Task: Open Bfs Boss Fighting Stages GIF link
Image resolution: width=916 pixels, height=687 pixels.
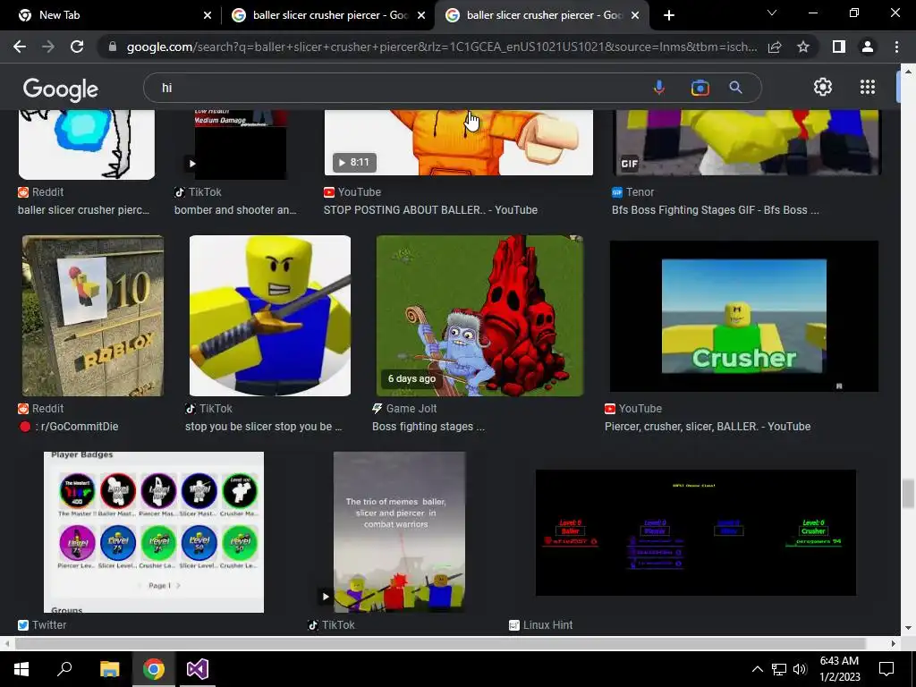Action: (x=715, y=210)
